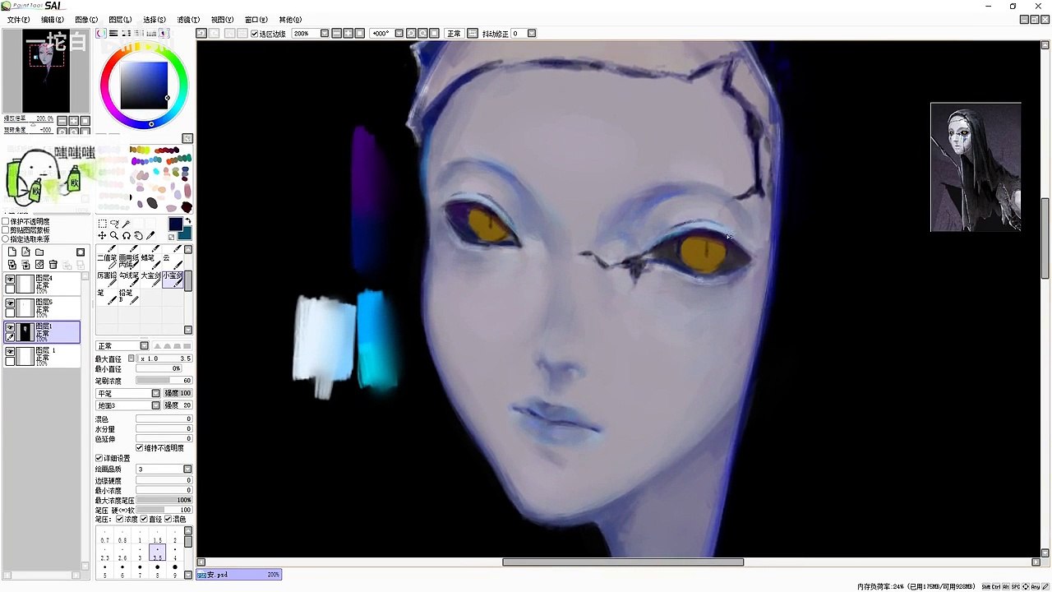This screenshot has height=592, width=1052.
Task: Delete the selected layer trash icon
Action: (x=53, y=264)
